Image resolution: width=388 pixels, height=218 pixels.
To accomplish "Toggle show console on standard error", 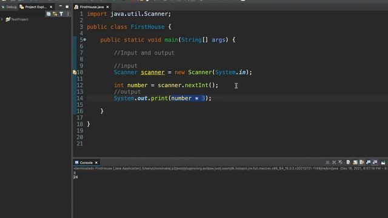I will point(375,162).
